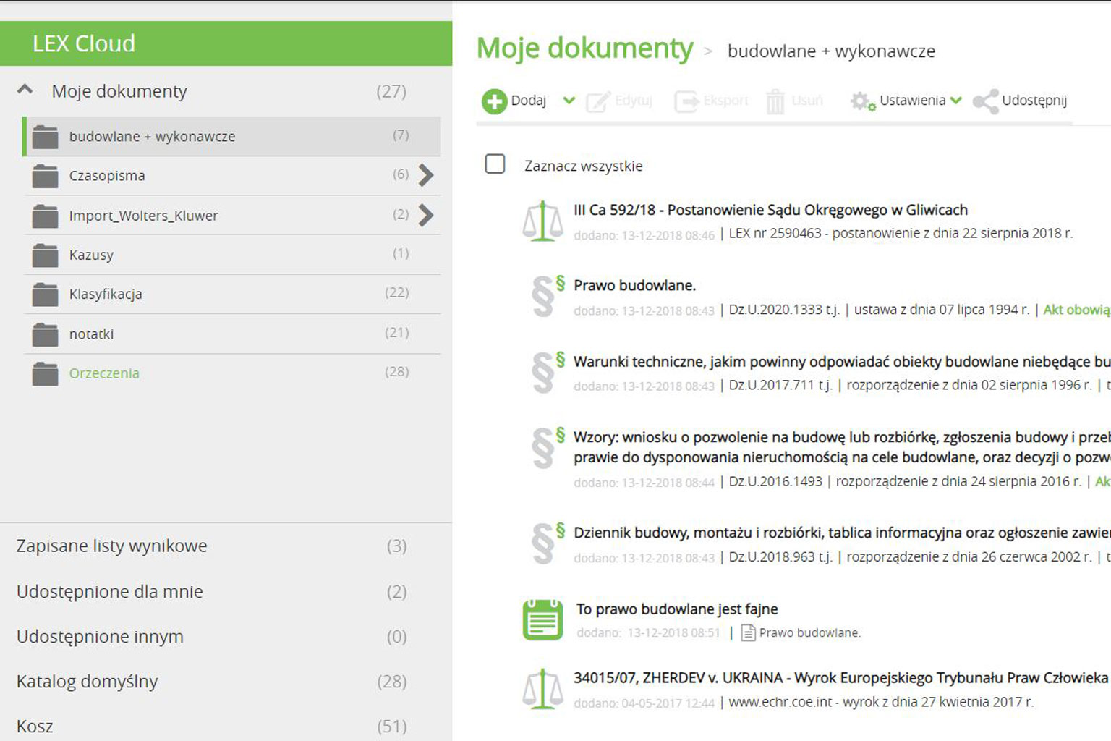Click the green note icon for To prawo budowlane
Screen dimensions: 1111x741
(542, 620)
